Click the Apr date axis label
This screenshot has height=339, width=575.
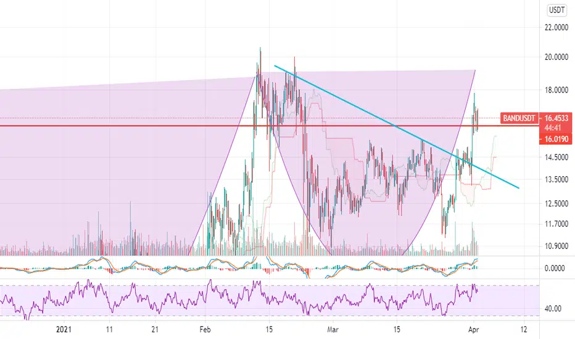pos(474,329)
